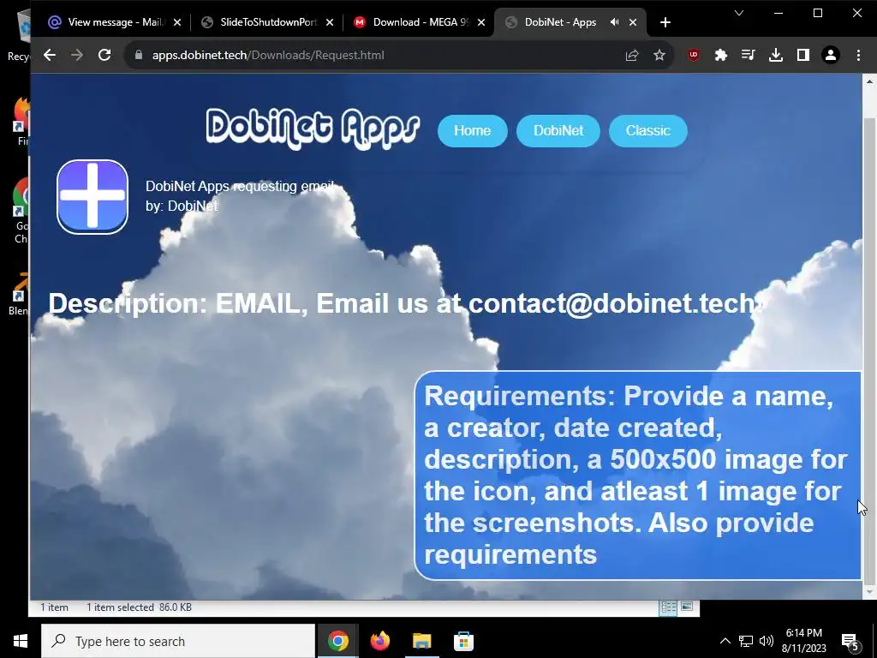The image size is (877, 658).
Task: Click the contact@dobinet.tech email text
Action: 612,303
